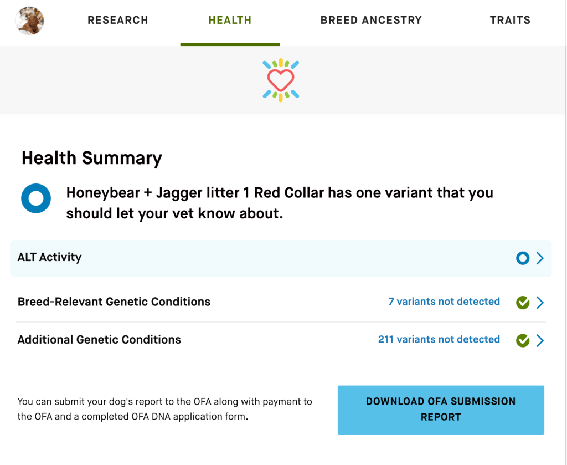This screenshot has height=465, width=567.
Task: Open the '211 variants not detected' link
Action: coord(439,339)
